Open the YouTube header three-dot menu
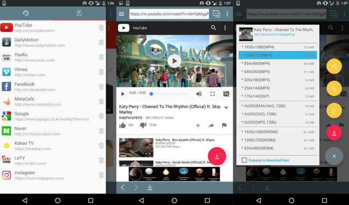 [x=225, y=28]
